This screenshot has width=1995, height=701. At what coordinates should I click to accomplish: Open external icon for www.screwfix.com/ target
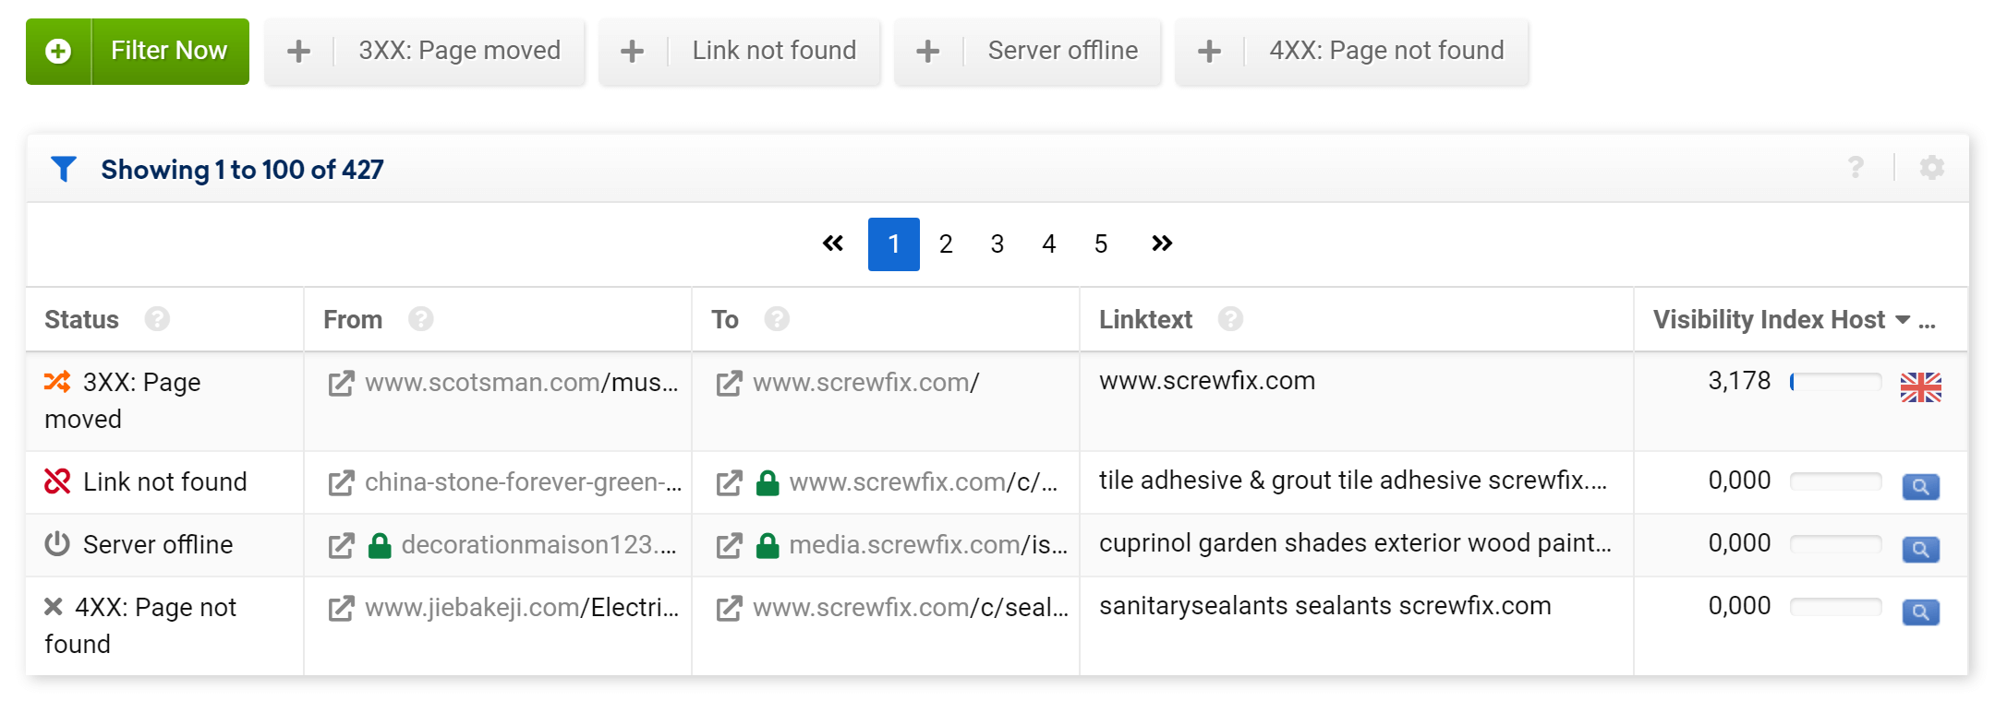(x=729, y=384)
